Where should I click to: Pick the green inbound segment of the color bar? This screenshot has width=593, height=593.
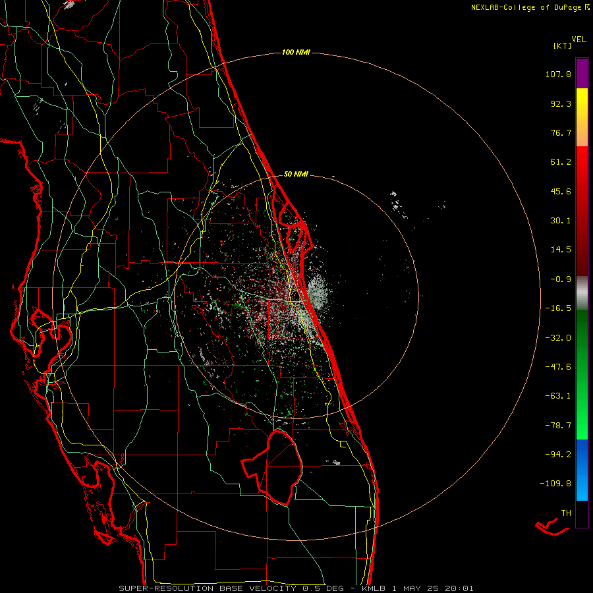[x=582, y=374]
